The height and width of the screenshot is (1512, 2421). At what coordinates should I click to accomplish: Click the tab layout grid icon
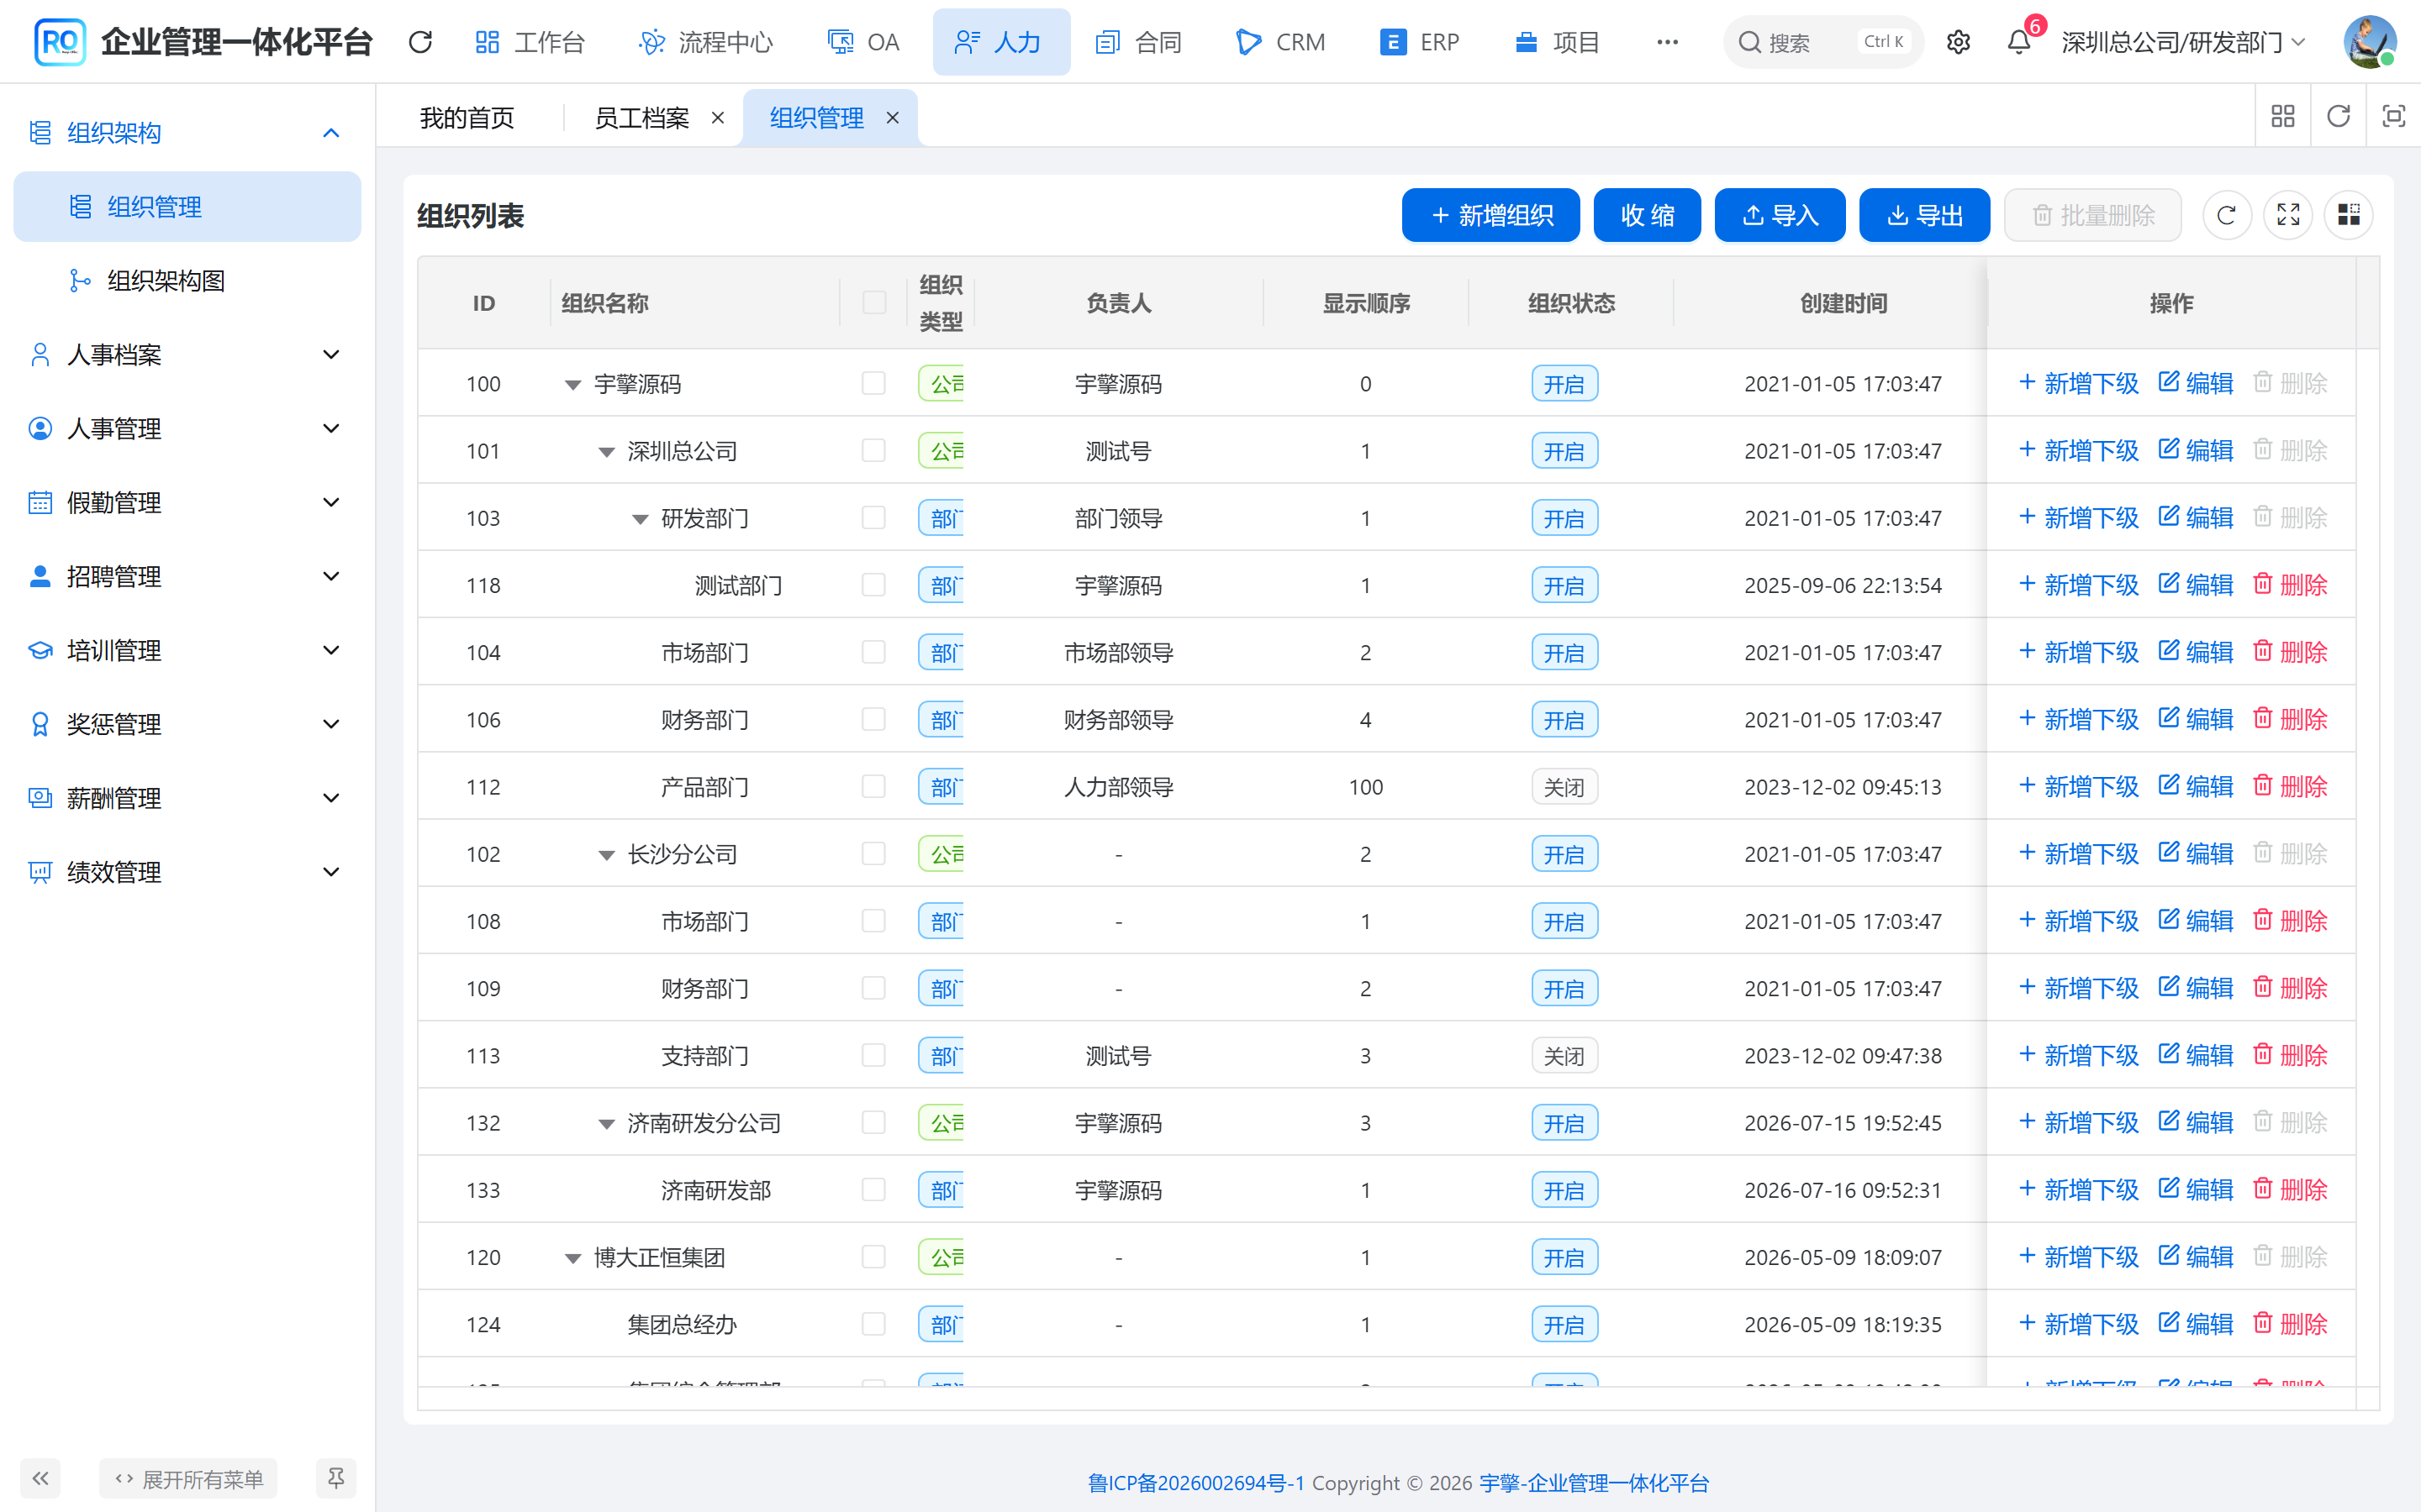[x=2283, y=116]
